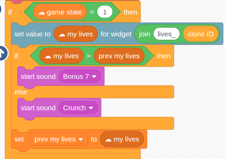Screen dimensions: 225x159
Task: Click the equals sign in green operator
Action: 91,12
